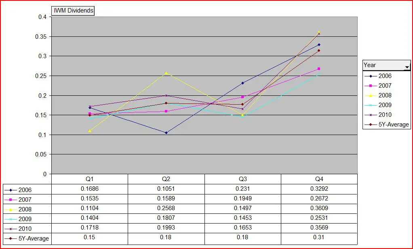413x249 pixels.
Task: Click the Year field button label
Action: pyautogui.click(x=370, y=65)
